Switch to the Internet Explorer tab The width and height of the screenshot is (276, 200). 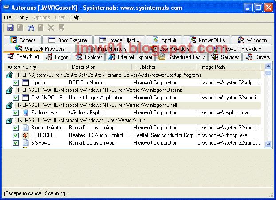(130, 57)
